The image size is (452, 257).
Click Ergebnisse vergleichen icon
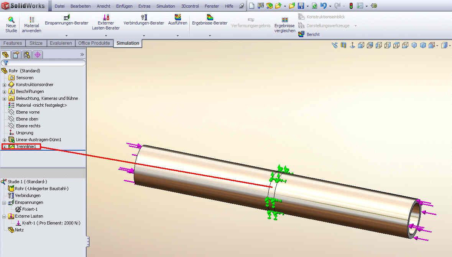(x=285, y=20)
